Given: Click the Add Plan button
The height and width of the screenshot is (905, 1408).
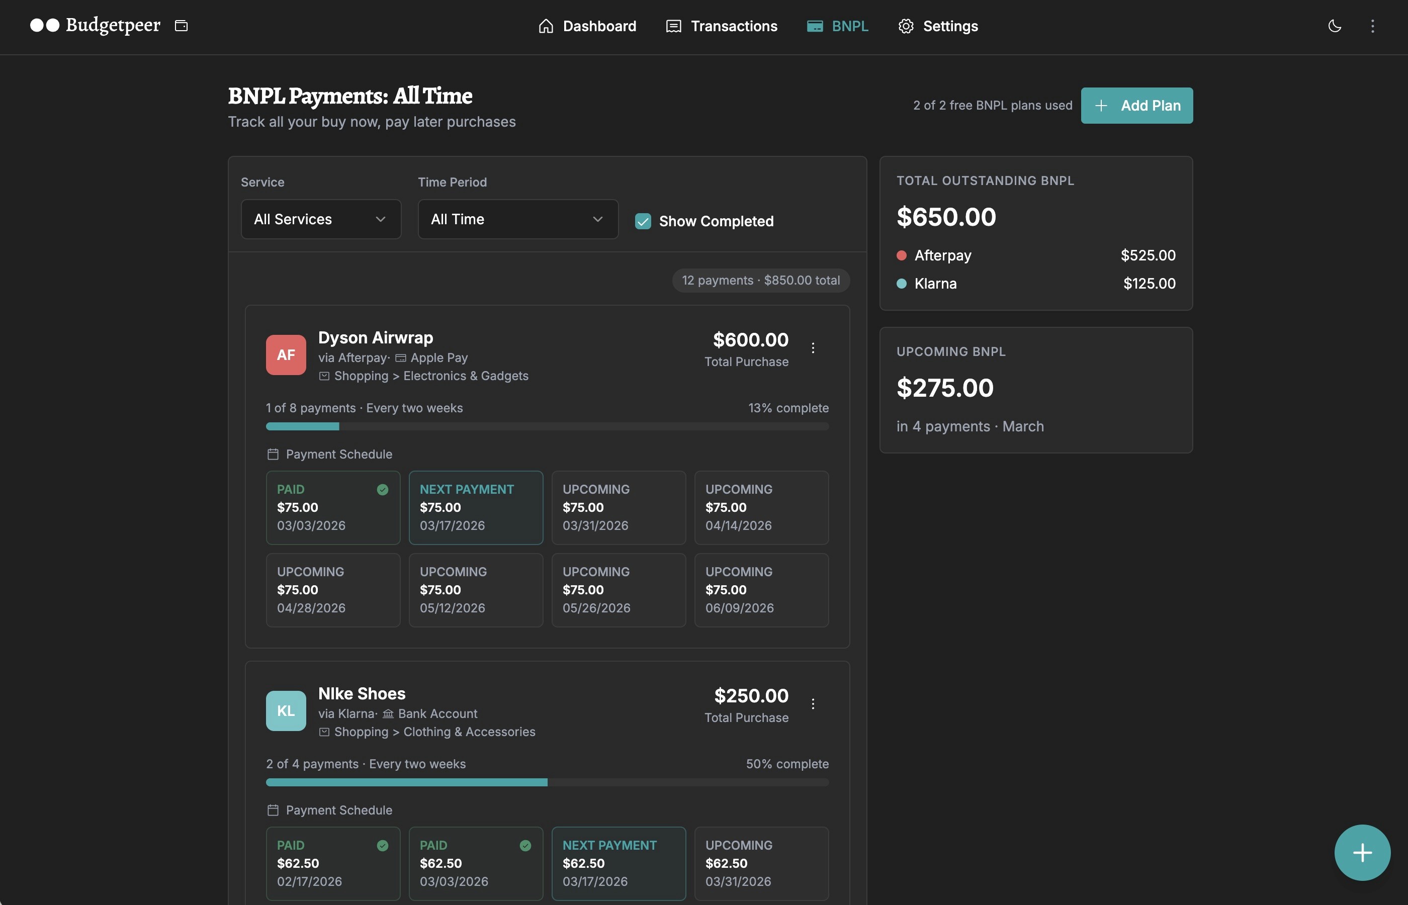Looking at the screenshot, I should pos(1136,106).
